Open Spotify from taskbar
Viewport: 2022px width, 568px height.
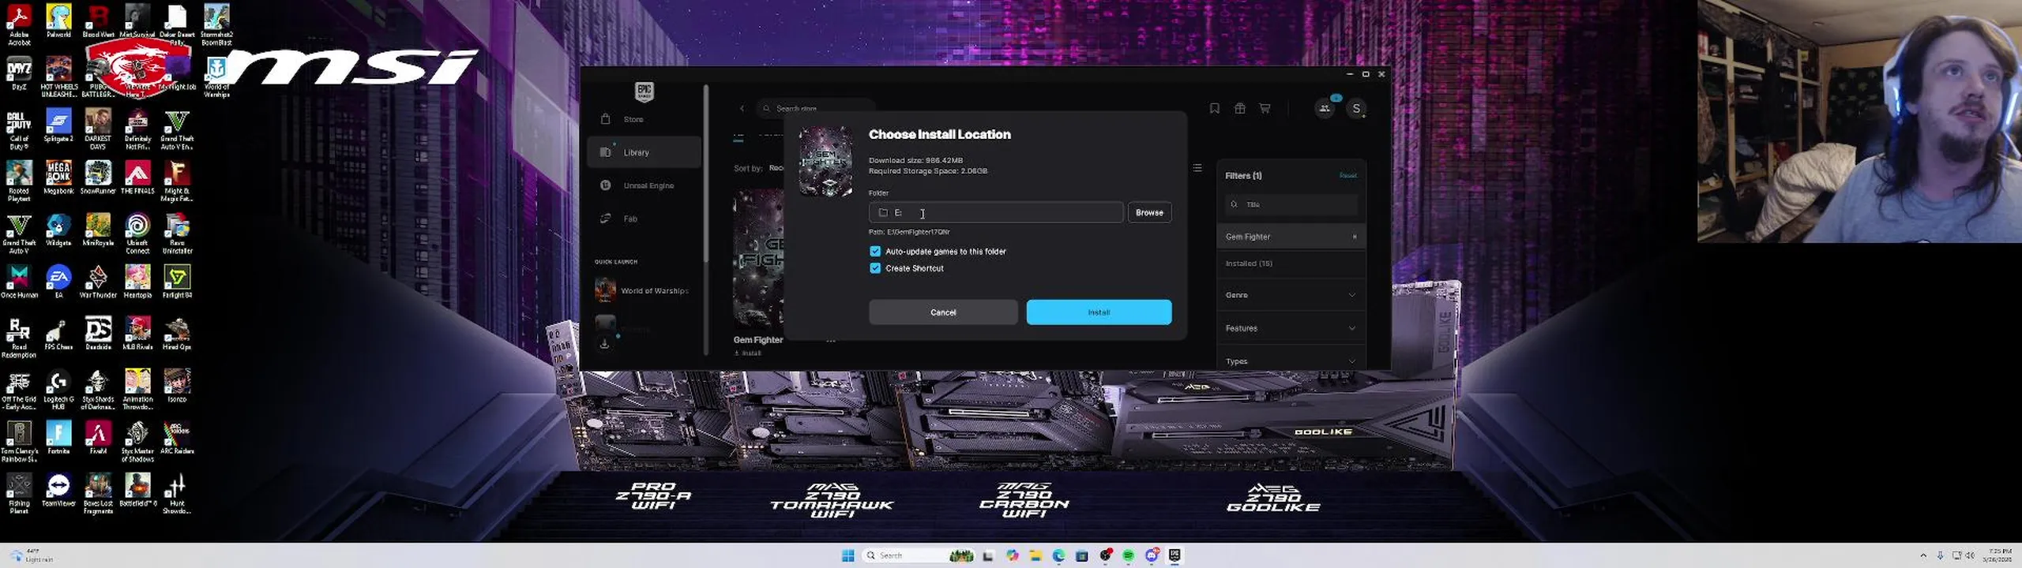click(1128, 555)
